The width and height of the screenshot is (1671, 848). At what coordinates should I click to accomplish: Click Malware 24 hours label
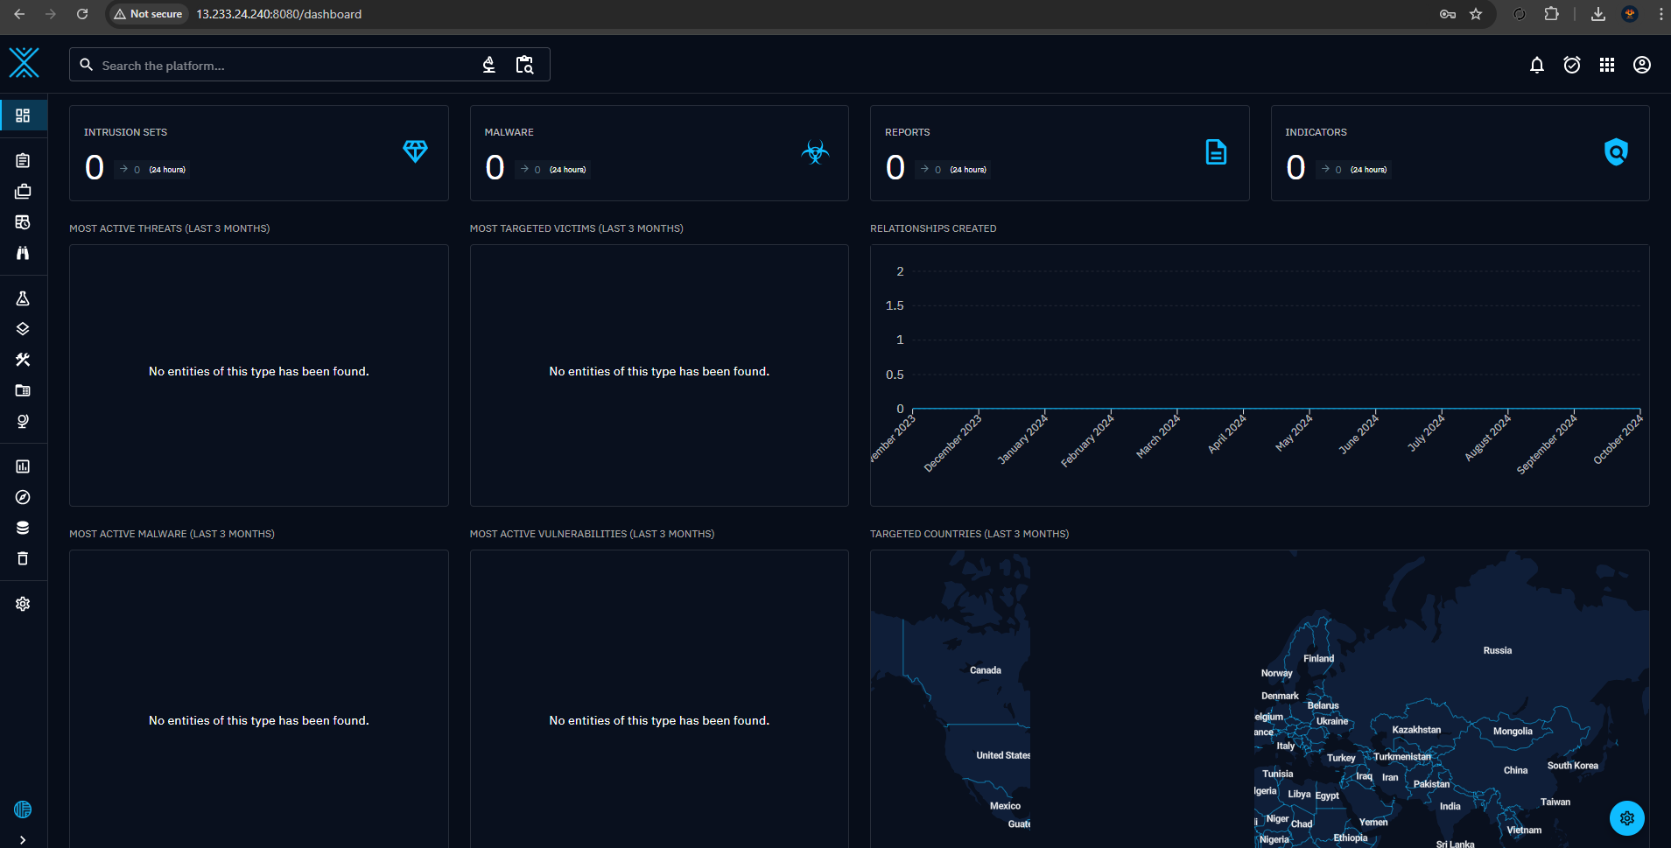pyautogui.click(x=568, y=170)
